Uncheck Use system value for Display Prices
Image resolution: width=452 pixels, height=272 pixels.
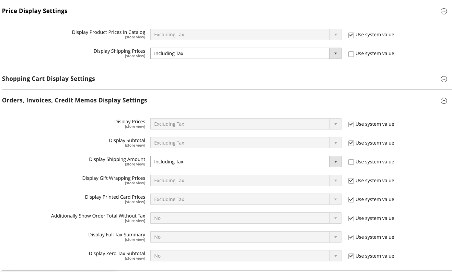point(351,124)
